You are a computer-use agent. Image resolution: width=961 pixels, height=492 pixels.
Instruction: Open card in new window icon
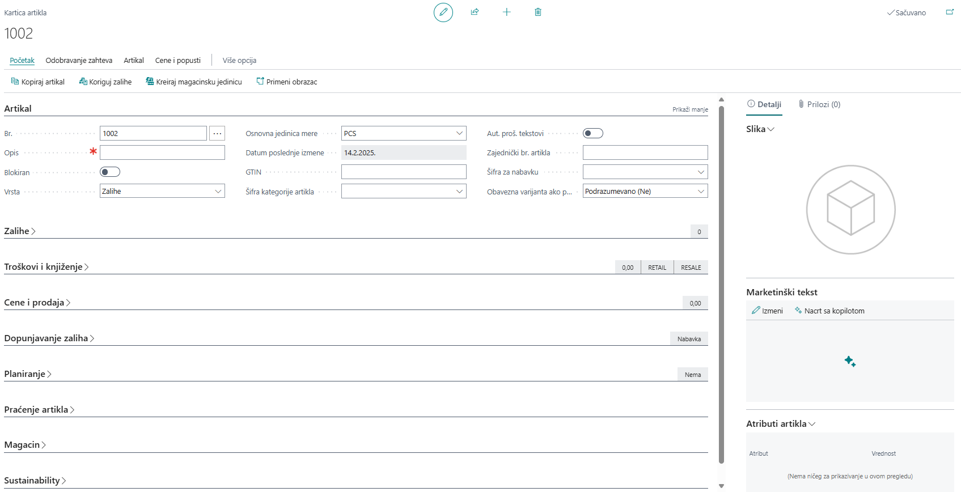click(950, 12)
